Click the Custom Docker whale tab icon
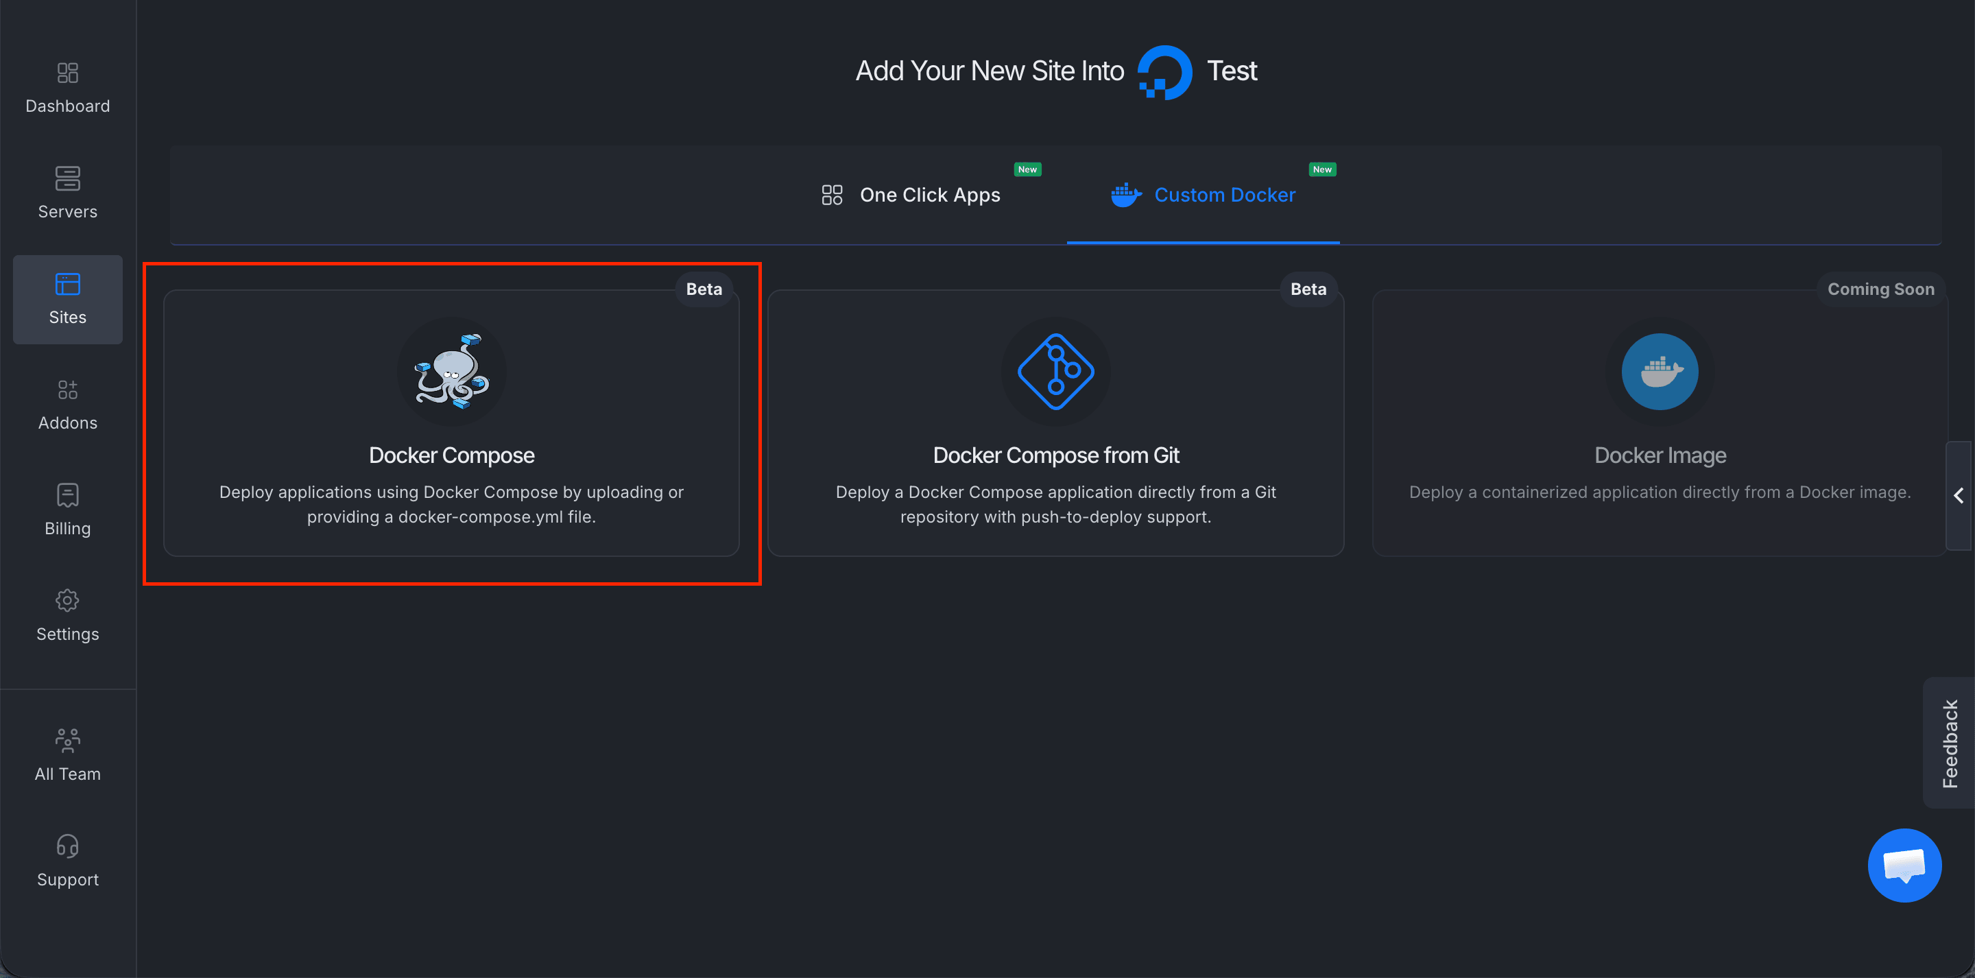Viewport: 1975px width, 978px height. [1126, 195]
